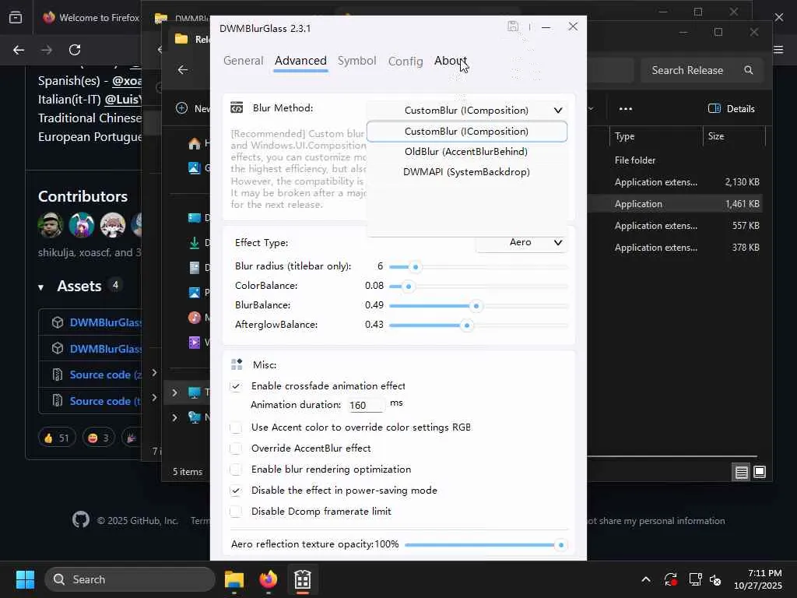Open the About tab
Viewport: 797px width, 598px height.
(451, 61)
